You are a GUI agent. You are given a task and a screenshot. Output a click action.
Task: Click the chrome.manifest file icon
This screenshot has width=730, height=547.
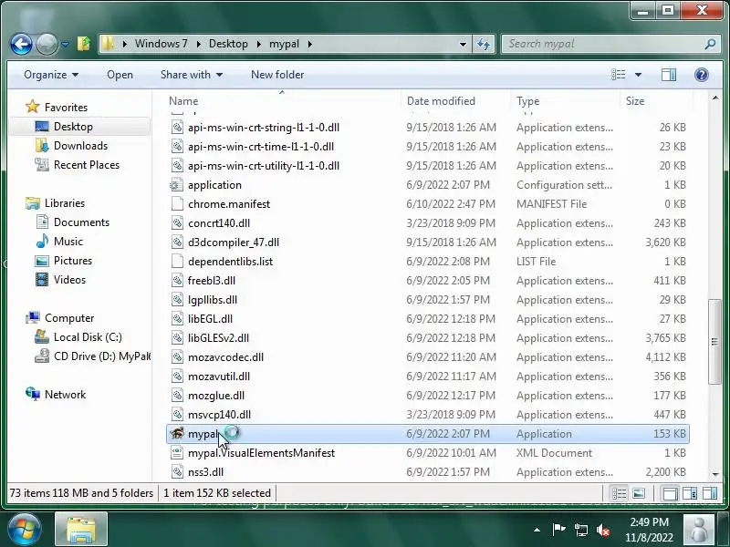(x=177, y=203)
